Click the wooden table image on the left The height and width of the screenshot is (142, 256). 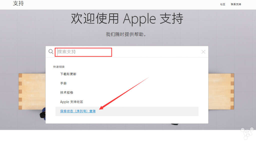click(32, 92)
